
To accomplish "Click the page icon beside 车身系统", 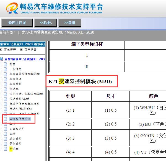I will pyautogui.click(x=6, y=84).
